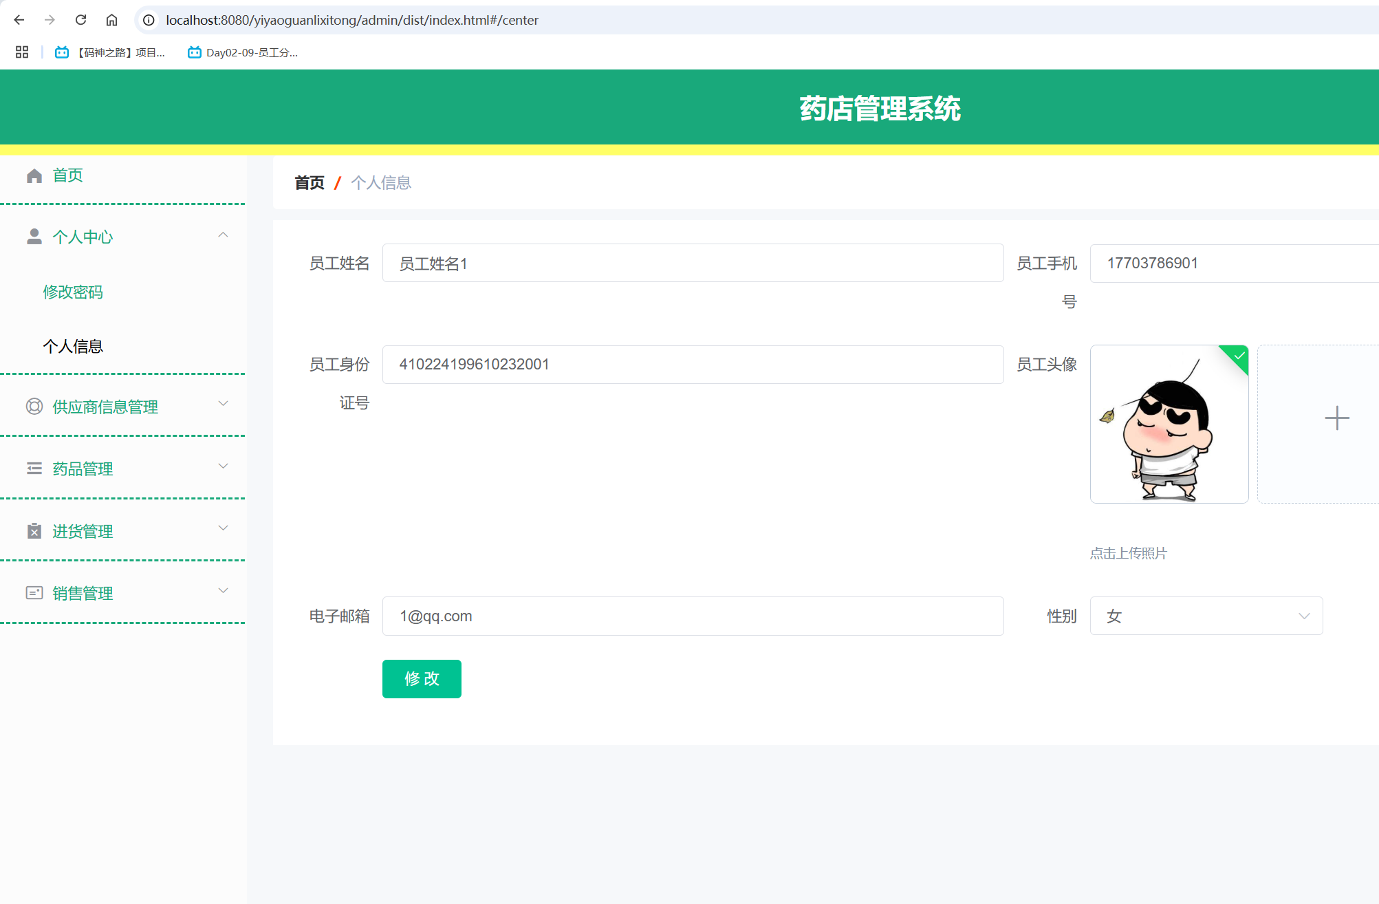Click the list icon beside 药品管理
Image resolution: width=1379 pixels, height=904 pixels.
tap(34, 469)
